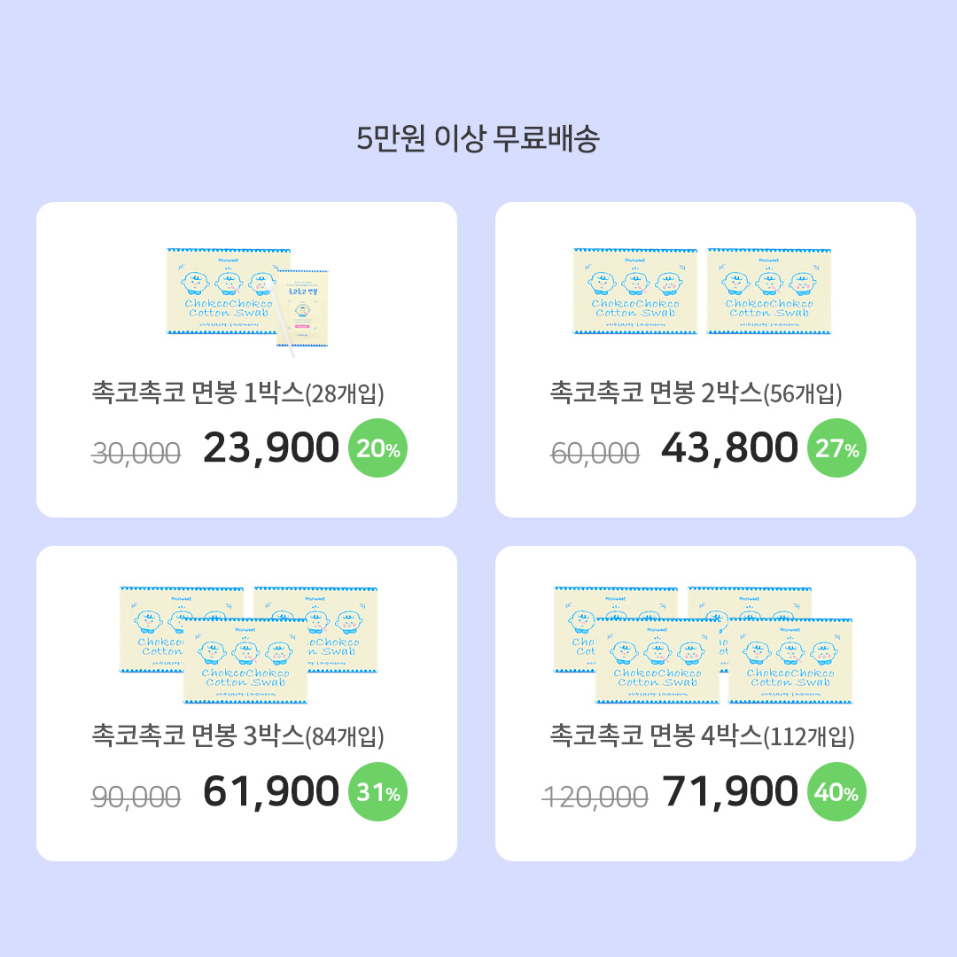The image size is (957, 957).
Task: Open the 2-box cotton swab product image
Action: coord(703,291)
